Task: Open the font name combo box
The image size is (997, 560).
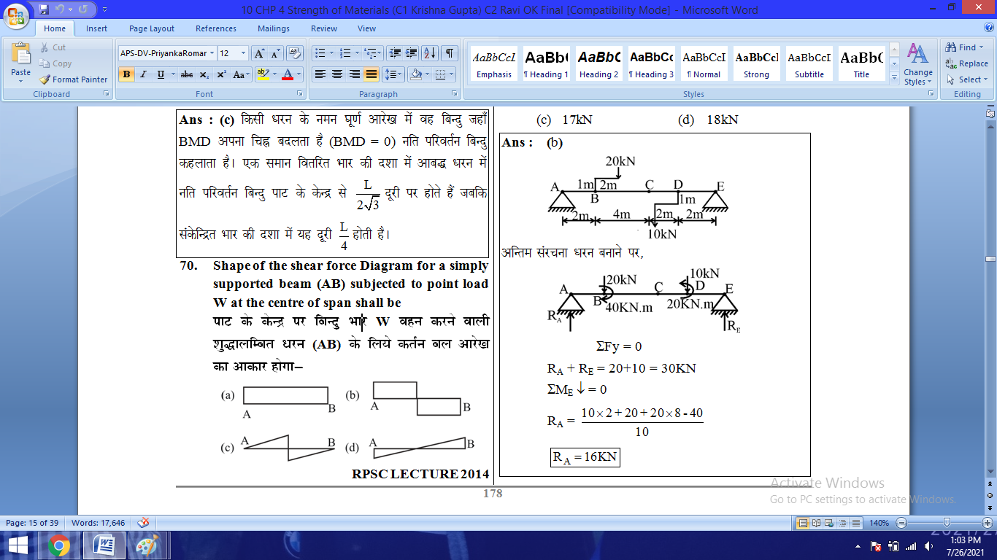Action: [167, 53]
